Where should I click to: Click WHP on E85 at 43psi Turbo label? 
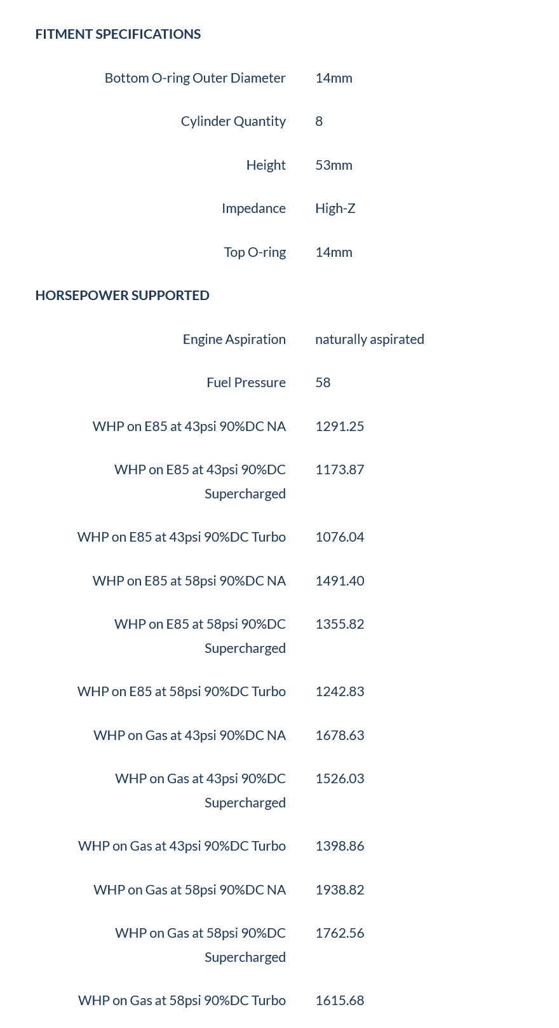pos(182,537)
